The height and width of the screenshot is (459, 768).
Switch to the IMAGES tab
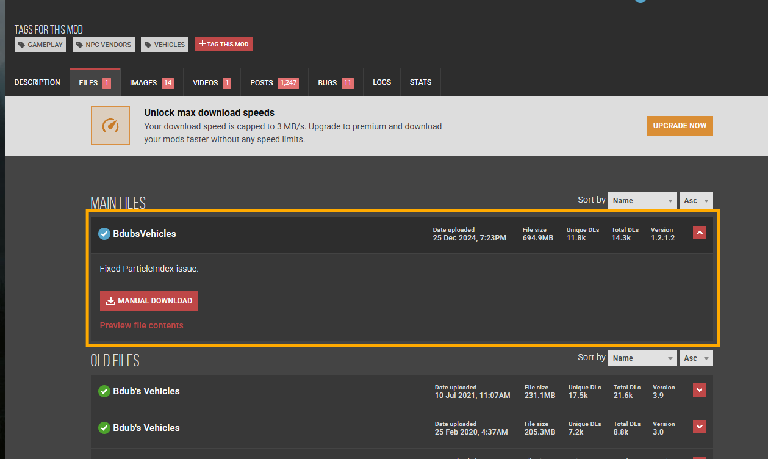[x=152, y=82]
